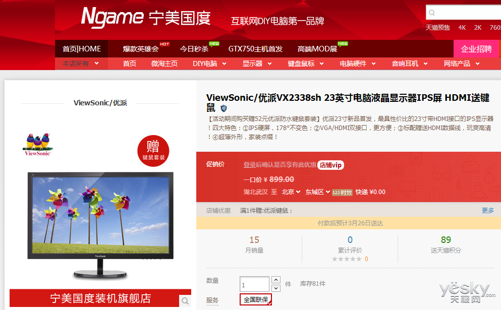501x310 pixels.
Task: Decrease quantity with the down arrow
Action: click(x=276, y=288)
